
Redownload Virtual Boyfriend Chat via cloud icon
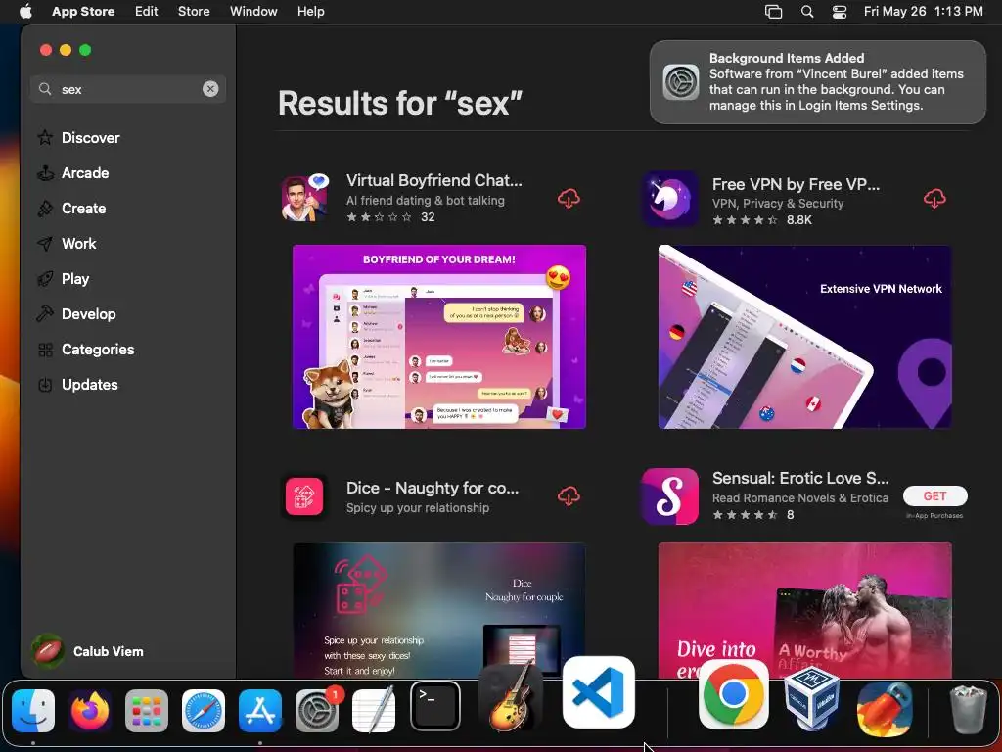[569, 199]
